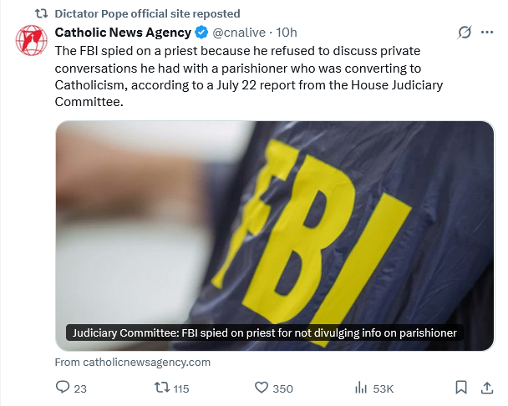Like the post with the heart icon
Screen dimensions: 508x406
point(260,388)
